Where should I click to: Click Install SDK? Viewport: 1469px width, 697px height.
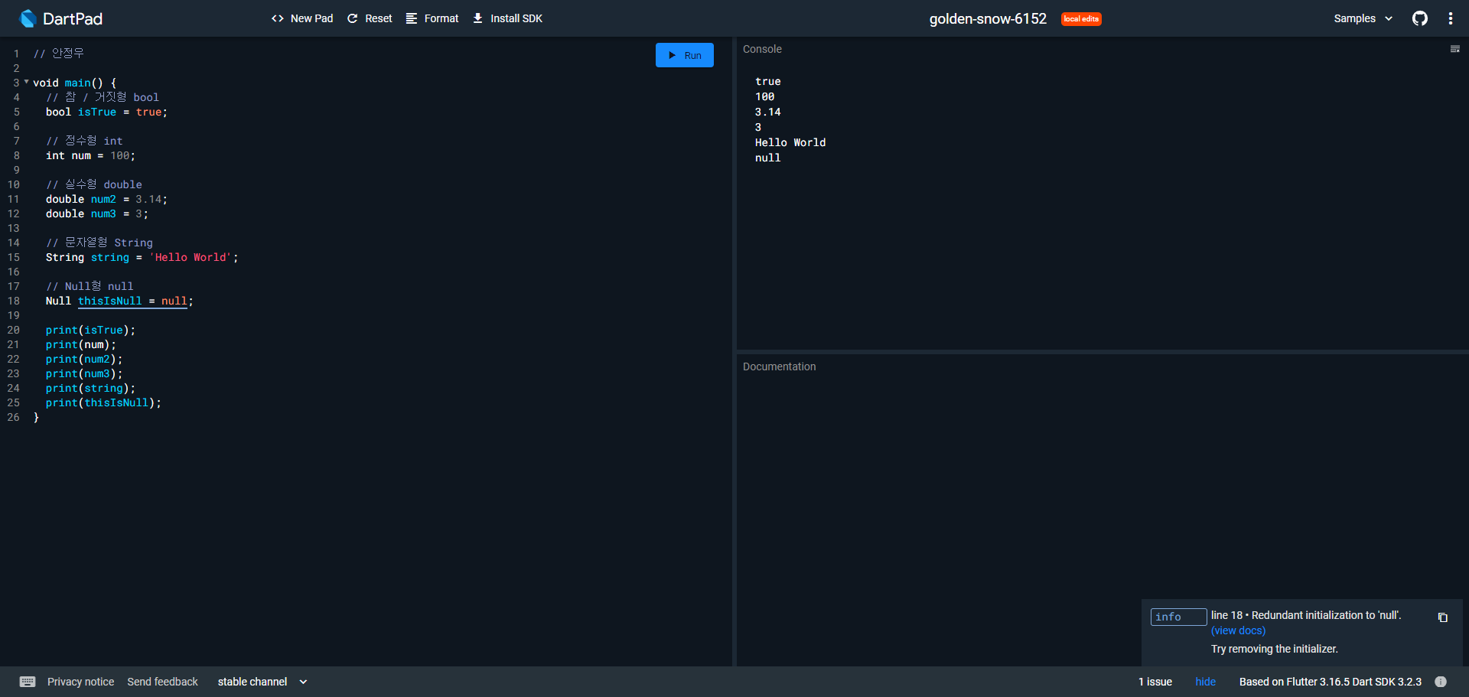click(x=507, y=18)
